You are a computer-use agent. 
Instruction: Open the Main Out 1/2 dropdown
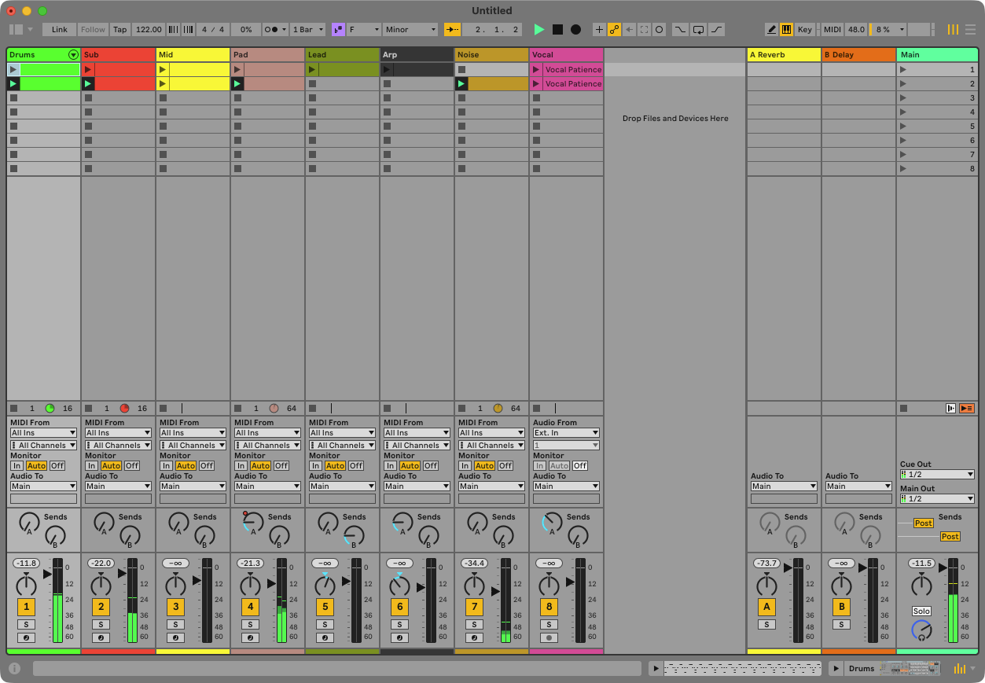[937, 498]
